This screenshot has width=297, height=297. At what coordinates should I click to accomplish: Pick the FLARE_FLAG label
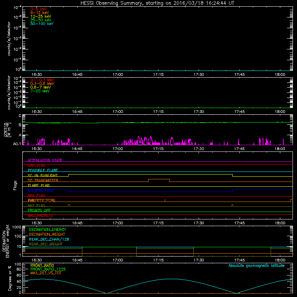point(39,185)
